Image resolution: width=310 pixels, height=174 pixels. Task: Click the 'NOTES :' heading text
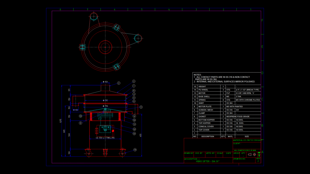198,75
